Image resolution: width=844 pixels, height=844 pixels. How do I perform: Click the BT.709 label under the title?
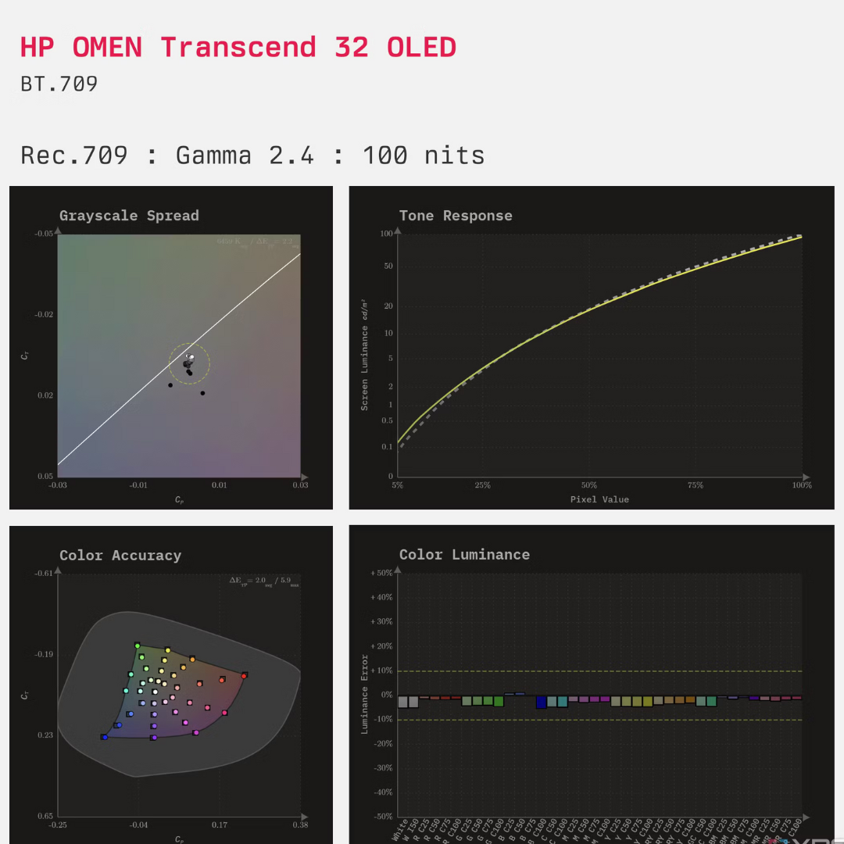(58, 84)
